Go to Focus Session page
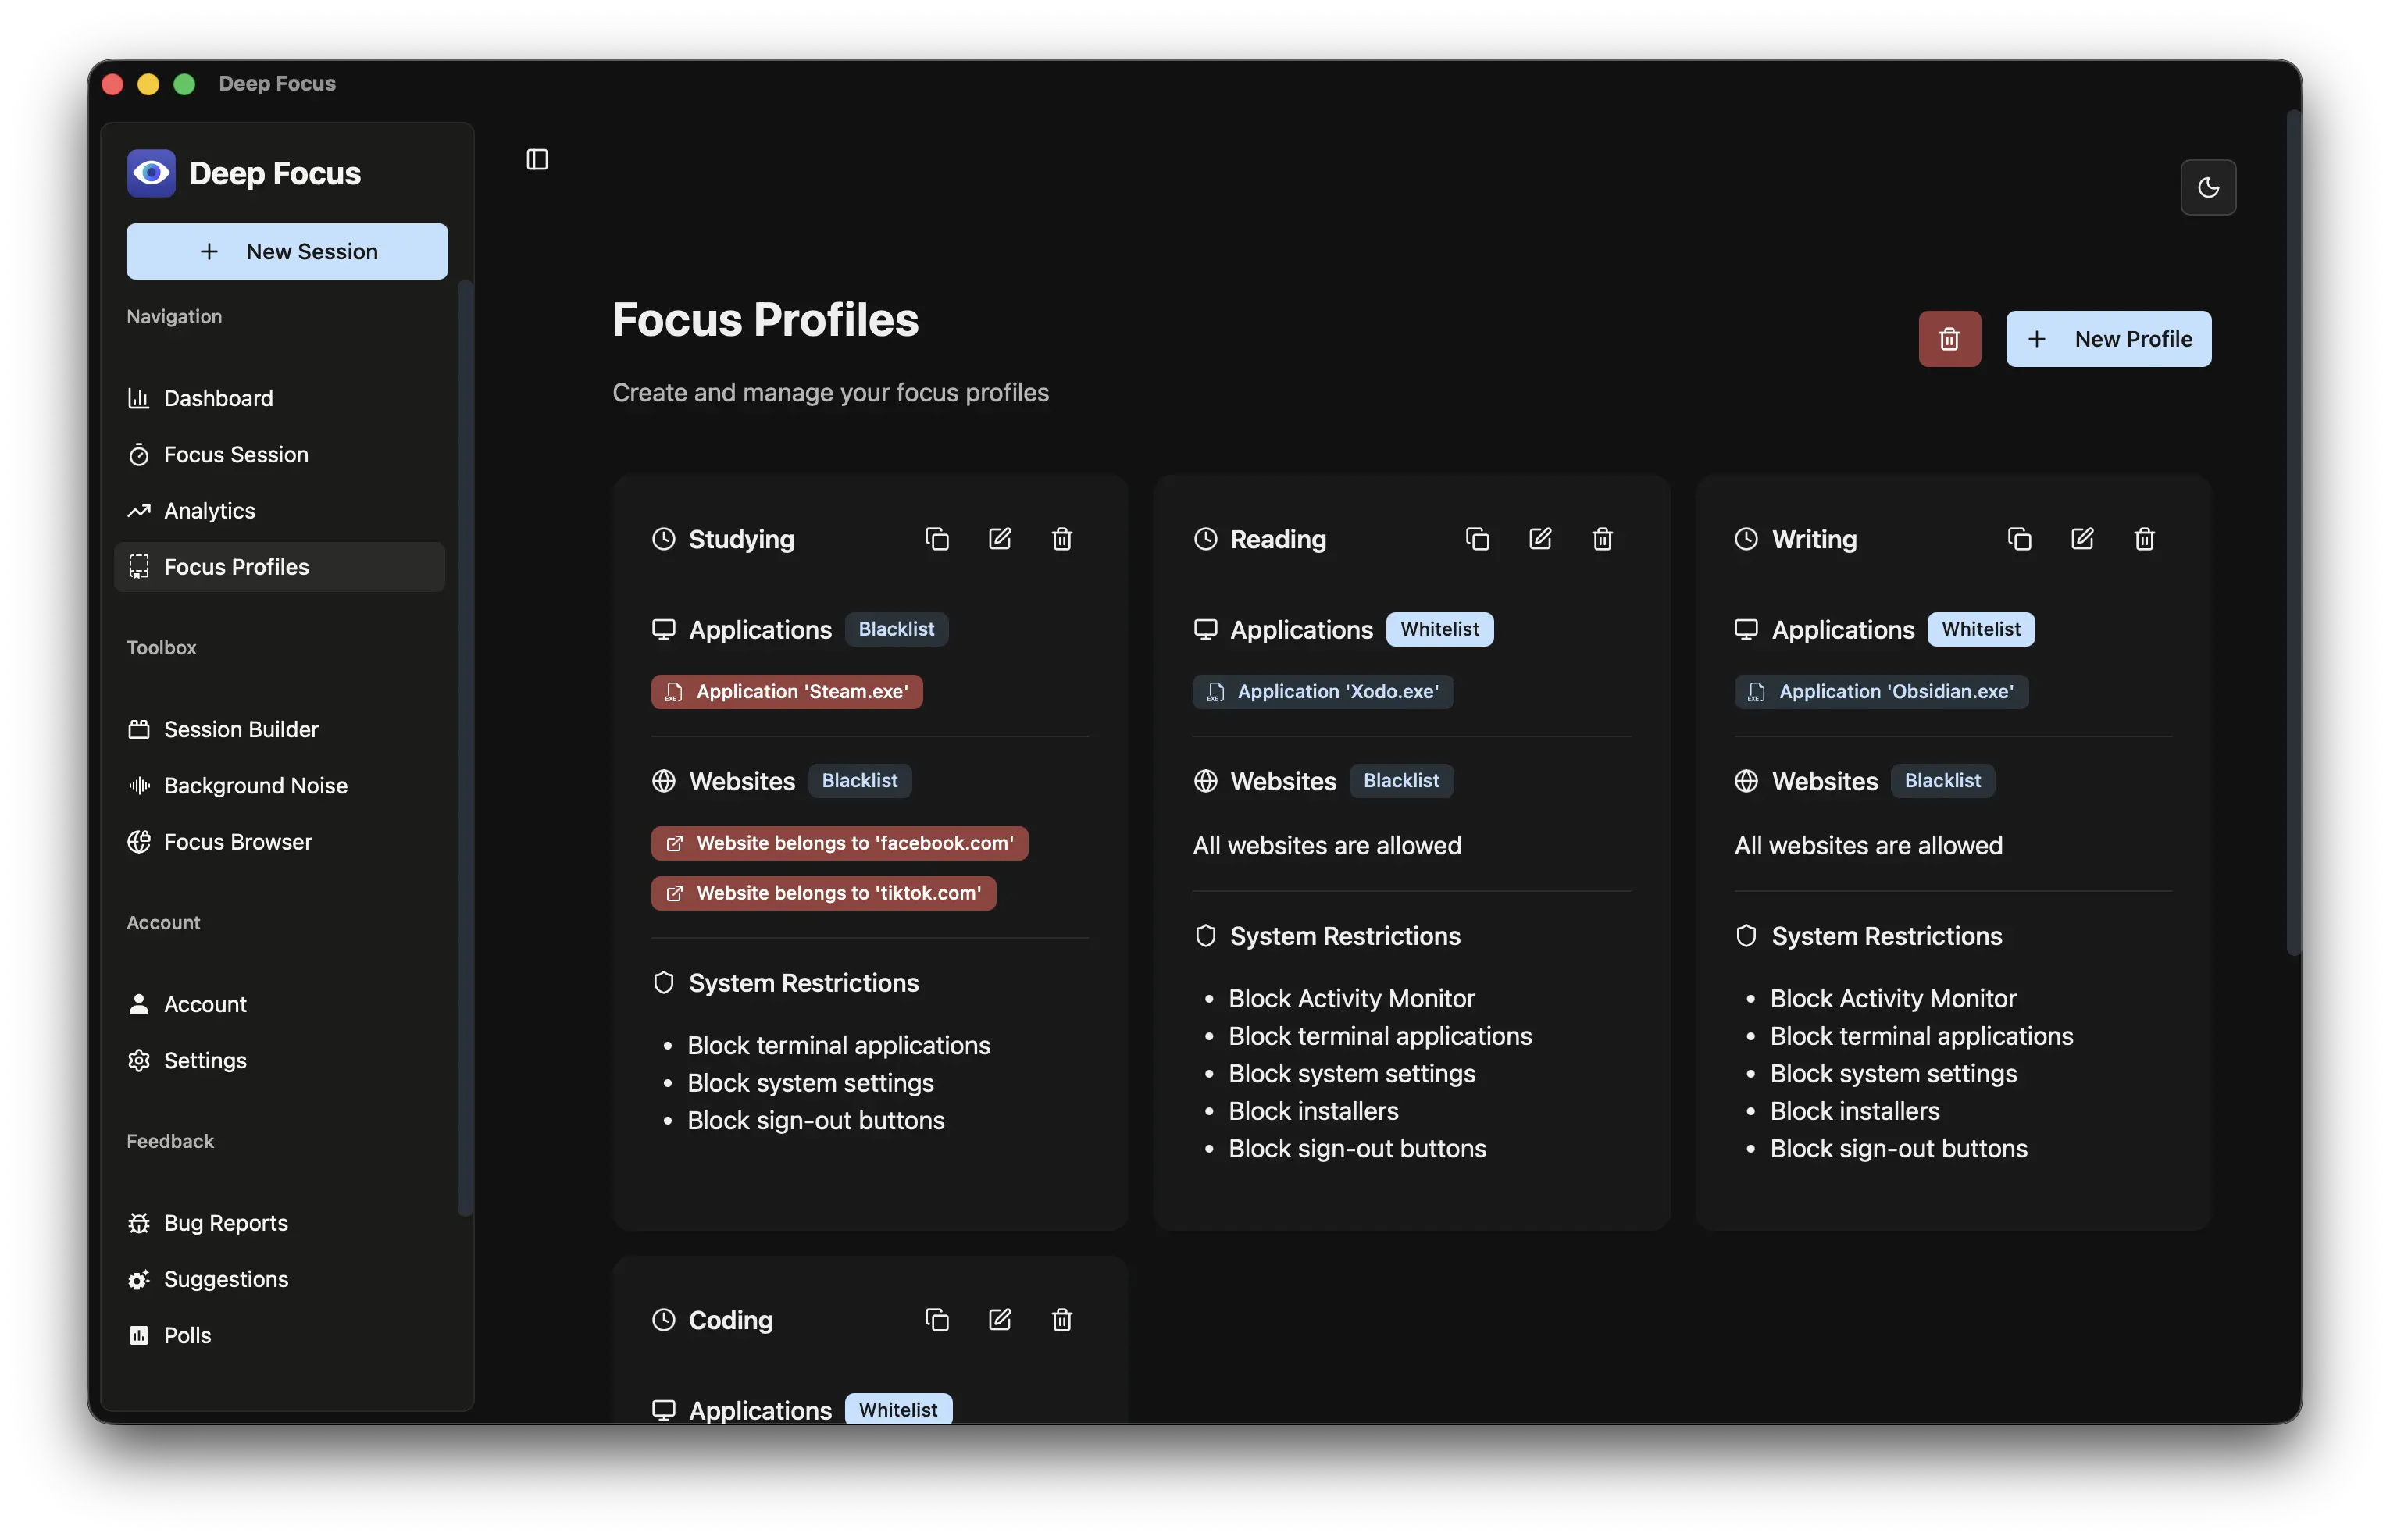2390x1540 pixels. point(279,454)
